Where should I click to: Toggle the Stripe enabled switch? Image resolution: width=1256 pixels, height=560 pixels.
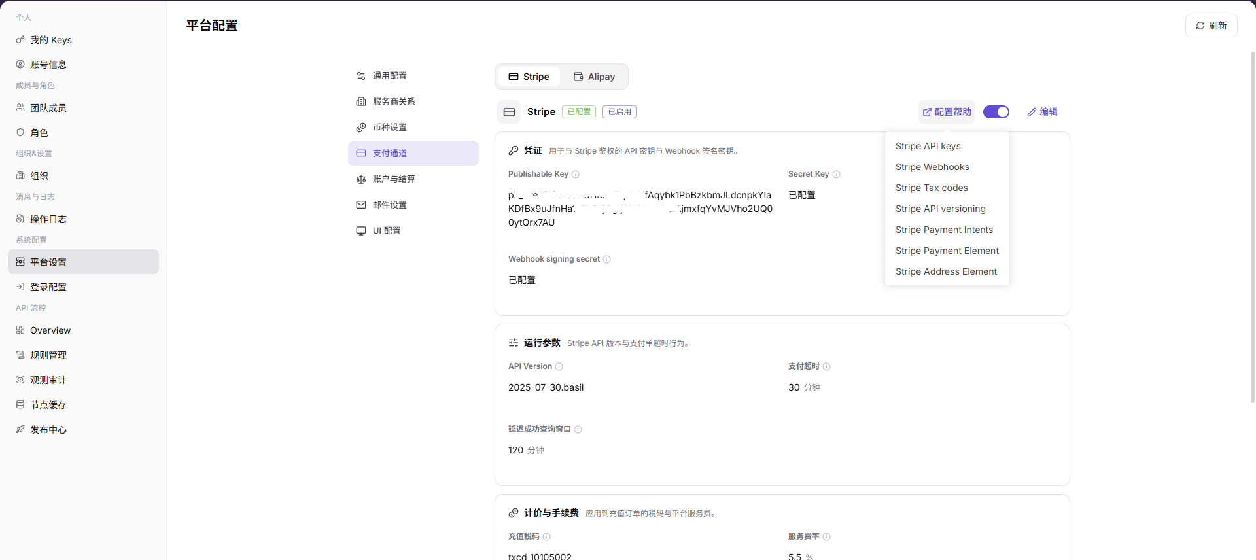click(996, 112)
